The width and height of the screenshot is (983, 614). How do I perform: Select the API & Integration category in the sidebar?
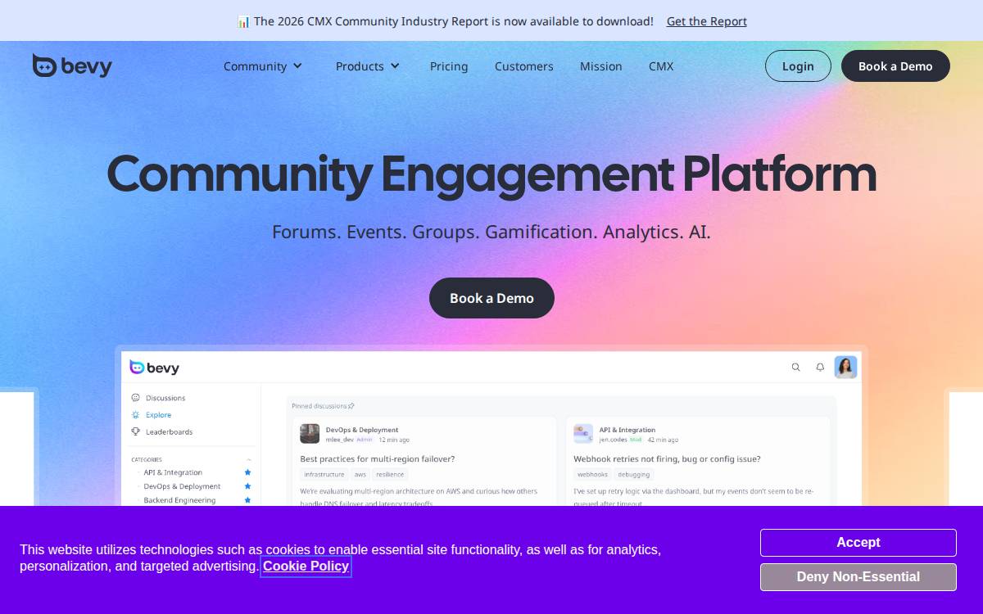[x=173, y=472]
